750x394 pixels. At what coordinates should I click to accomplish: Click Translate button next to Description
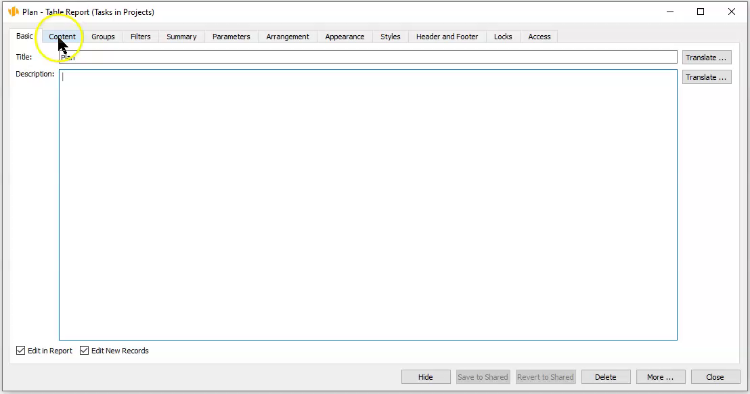[706, 77]
